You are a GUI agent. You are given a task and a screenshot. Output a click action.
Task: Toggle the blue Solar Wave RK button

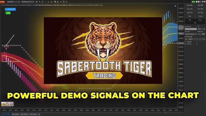(x=11, y=9)
